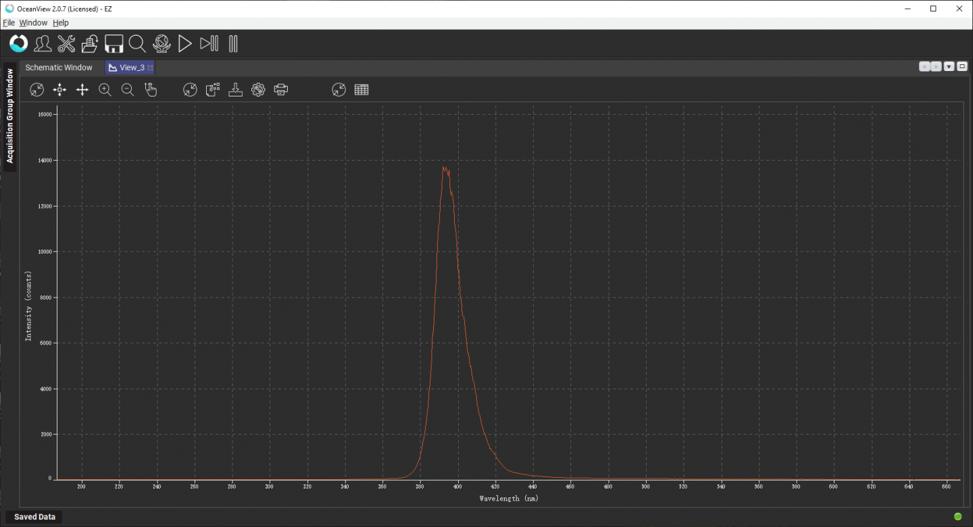Click the floppy disk save icon
Image resolution: width=973 pixels, height=527 pixels.
pyautogui.click(x=114, y=45)
